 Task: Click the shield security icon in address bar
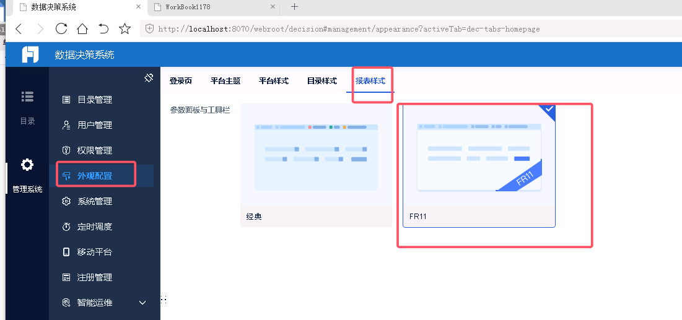pos(149,29)
